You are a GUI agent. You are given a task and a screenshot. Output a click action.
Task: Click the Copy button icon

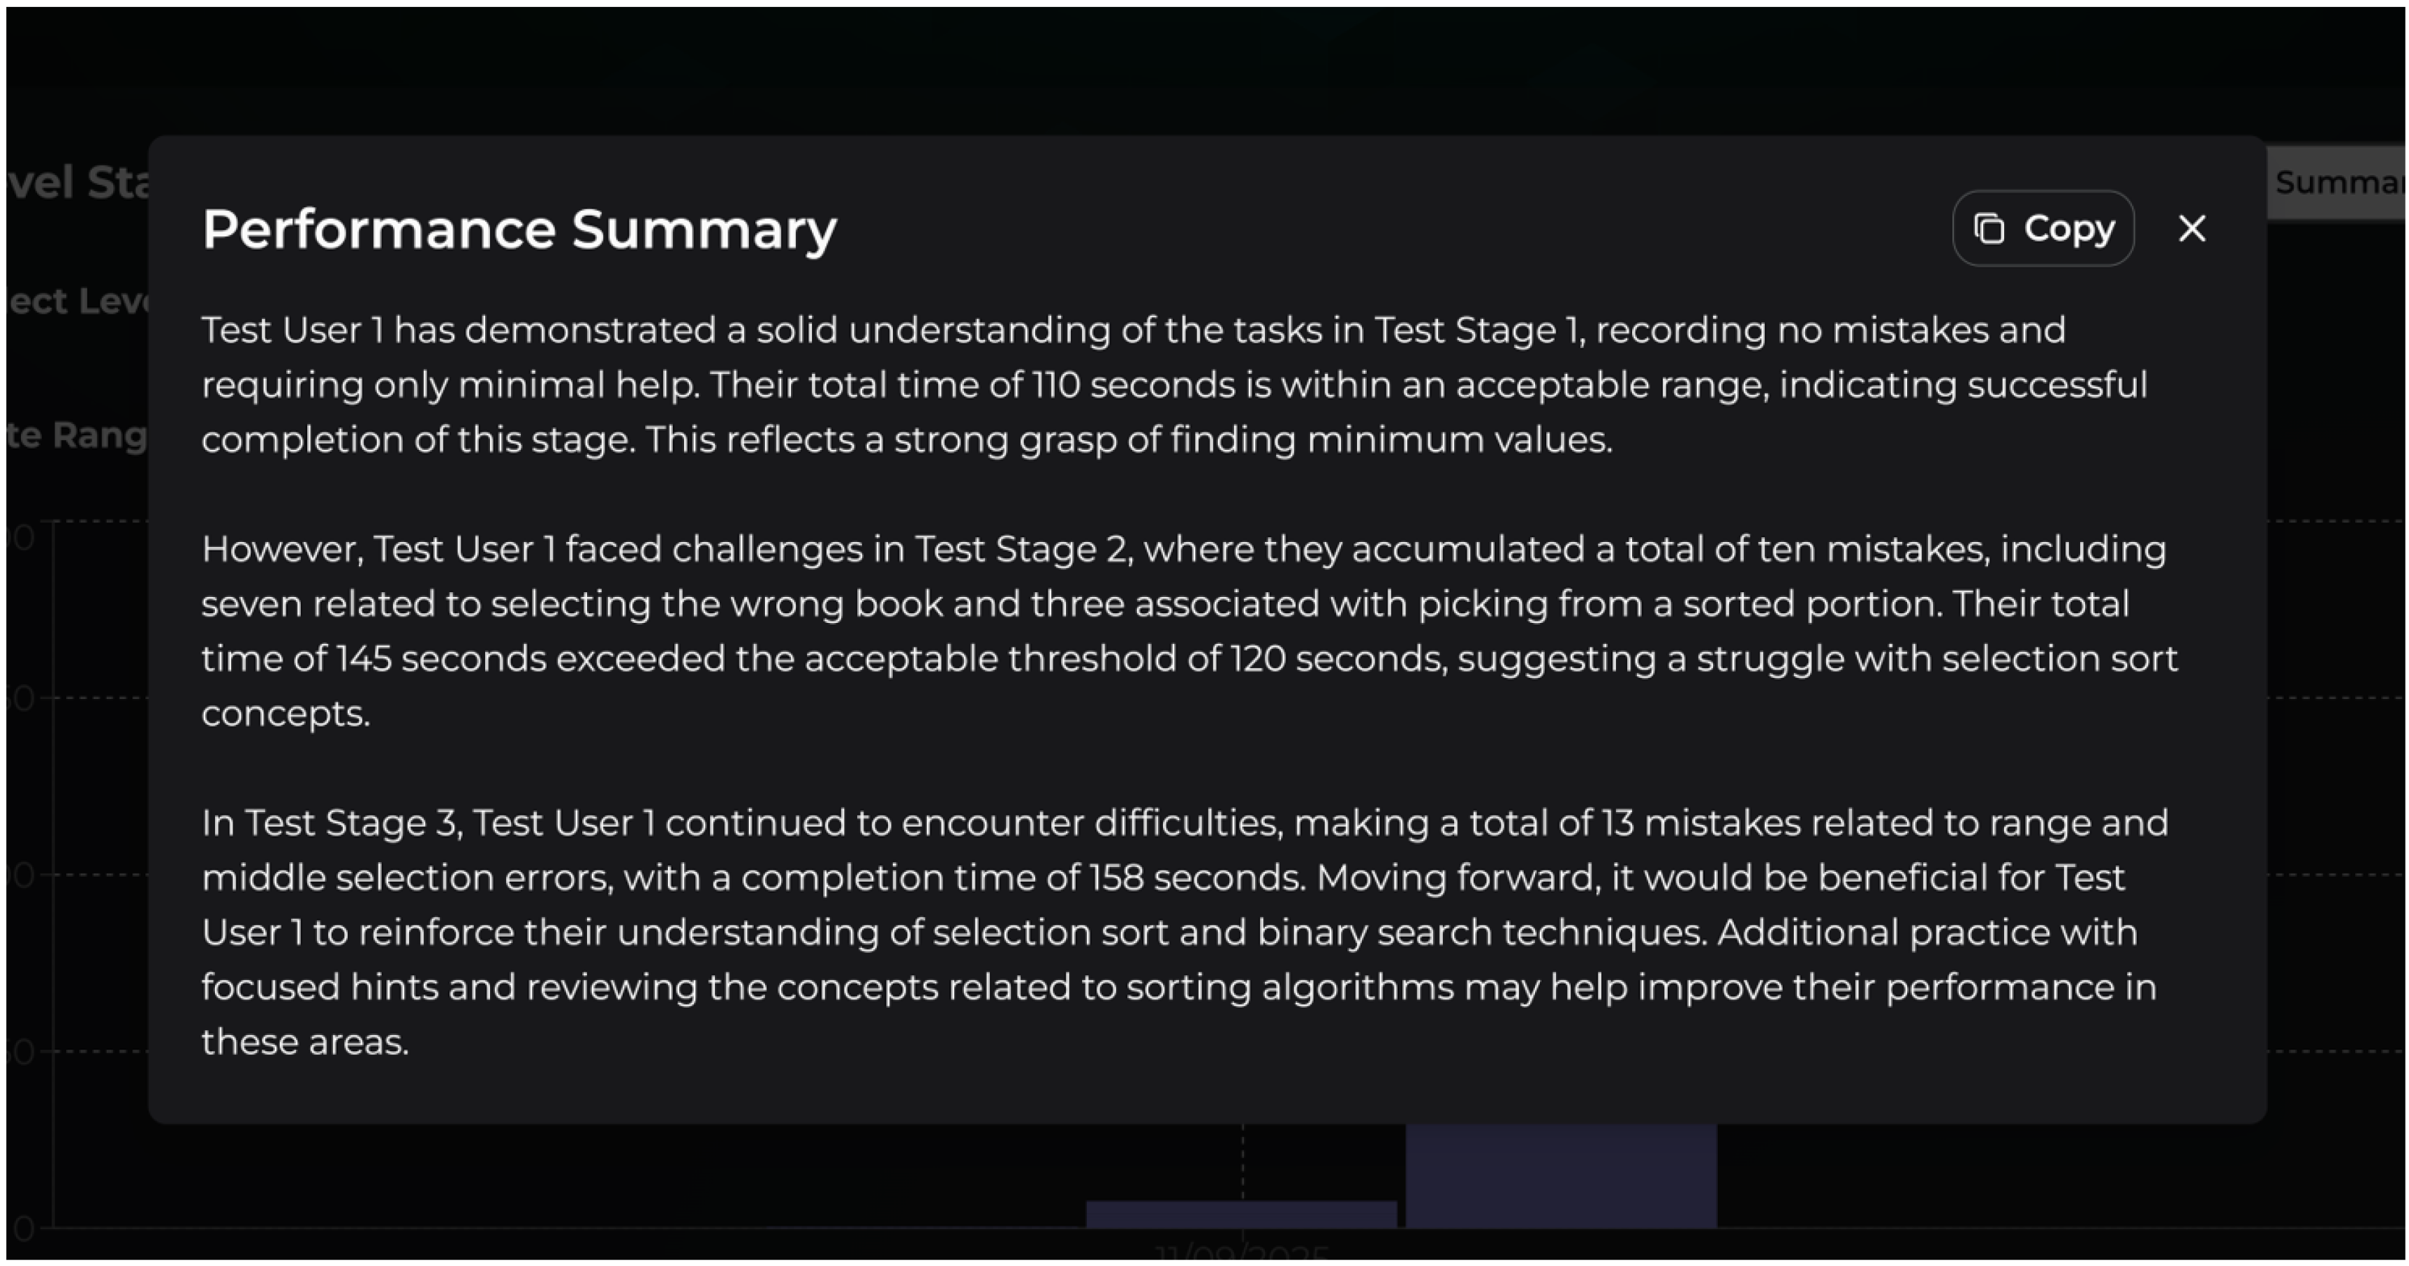(1988, 229)
